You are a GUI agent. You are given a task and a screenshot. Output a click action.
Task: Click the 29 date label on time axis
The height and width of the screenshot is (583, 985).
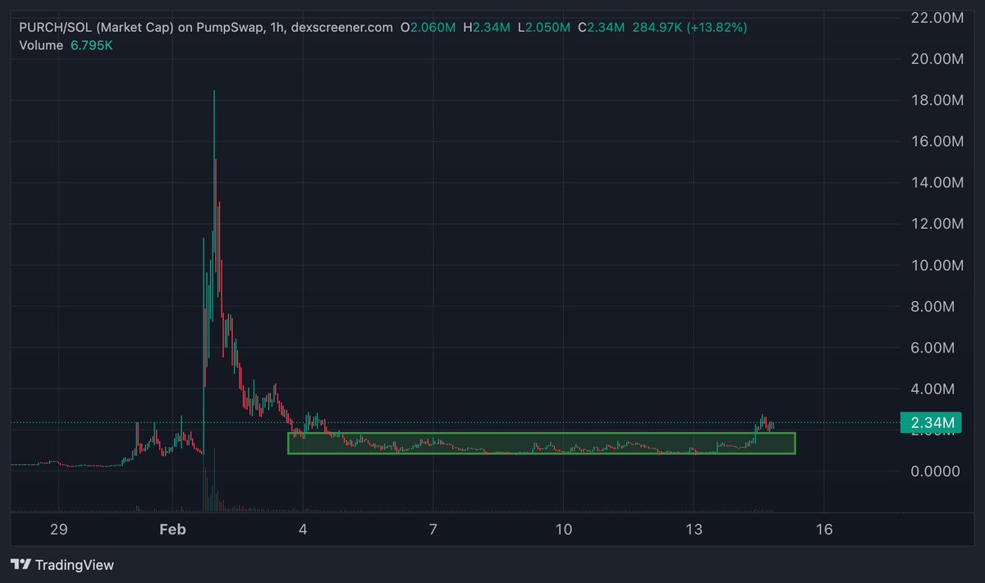point(57,531)
